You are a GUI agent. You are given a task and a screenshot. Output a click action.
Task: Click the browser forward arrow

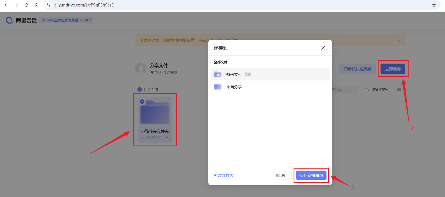click(x=16, y=5)
